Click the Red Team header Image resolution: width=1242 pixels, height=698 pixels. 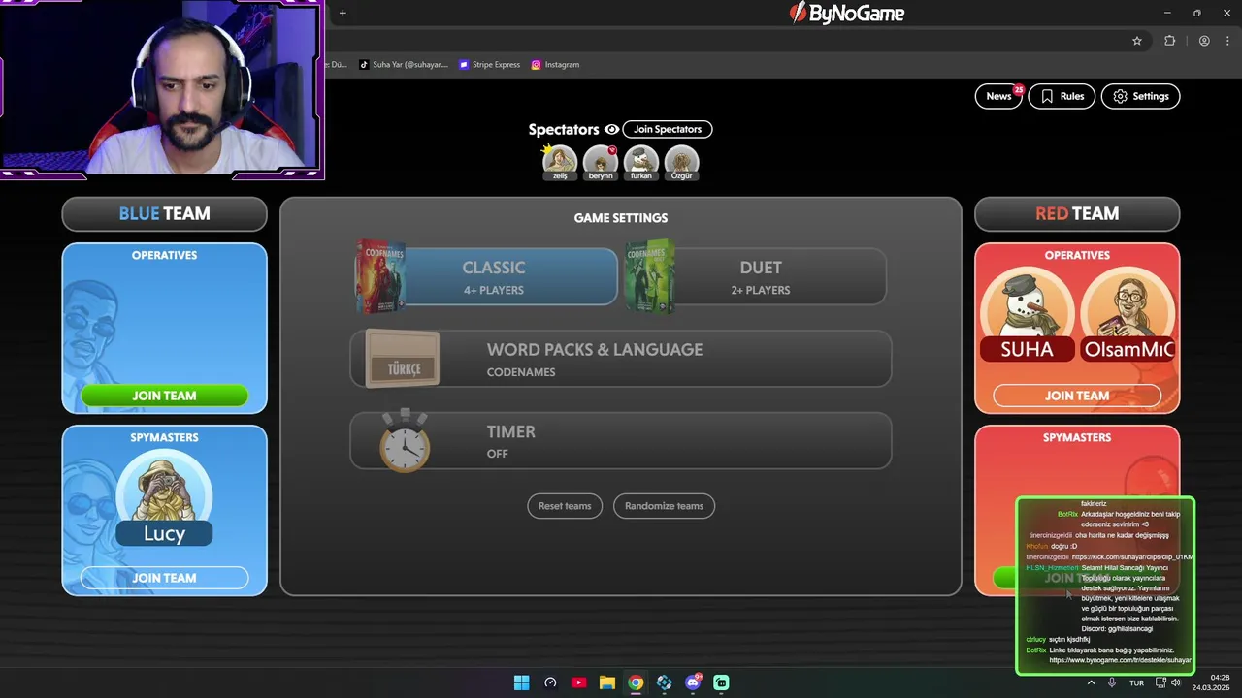[1077, 214]
